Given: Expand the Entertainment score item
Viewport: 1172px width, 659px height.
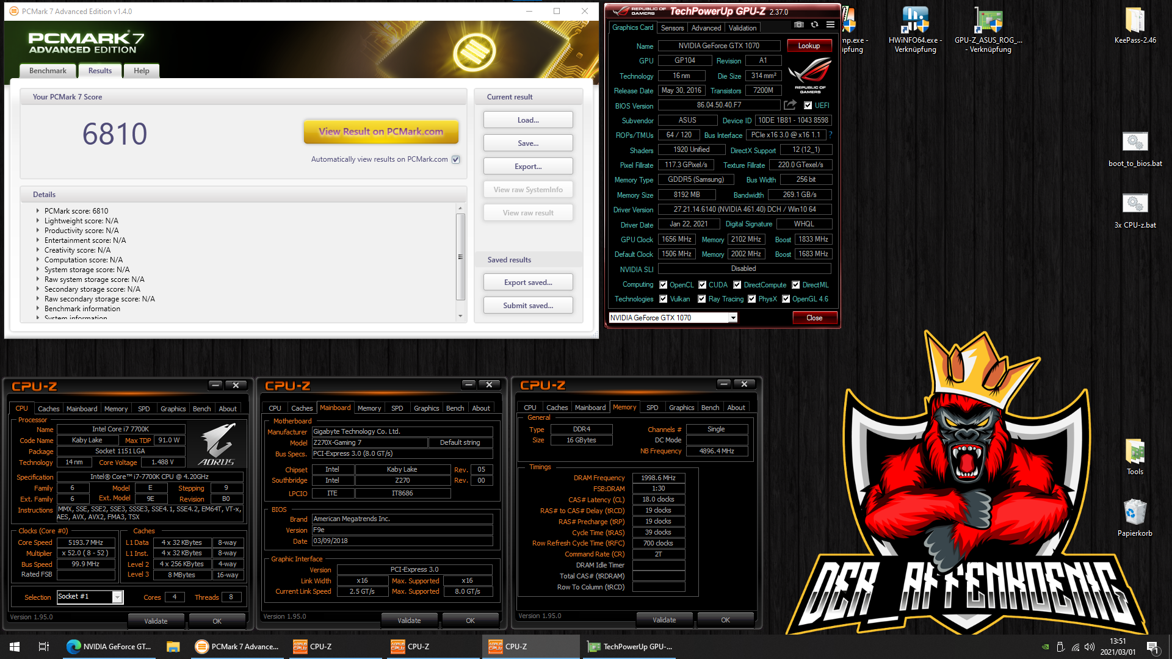Looking at the screenshot, I should [38, 240].
